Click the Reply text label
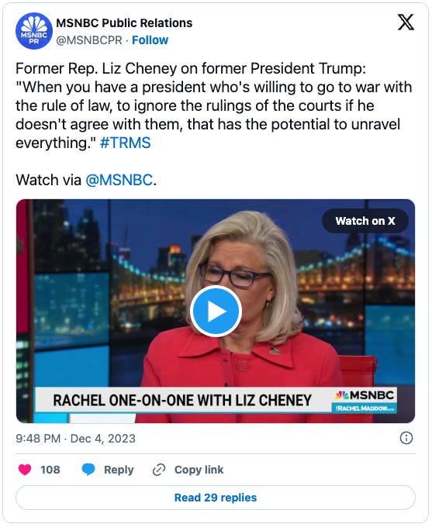 coord(119,470)
